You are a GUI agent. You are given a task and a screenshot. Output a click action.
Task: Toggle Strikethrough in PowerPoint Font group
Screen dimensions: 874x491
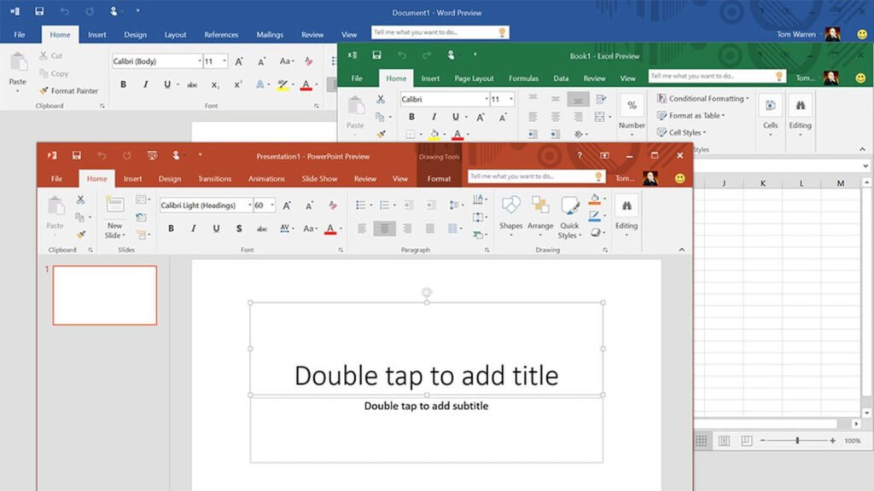261,228
